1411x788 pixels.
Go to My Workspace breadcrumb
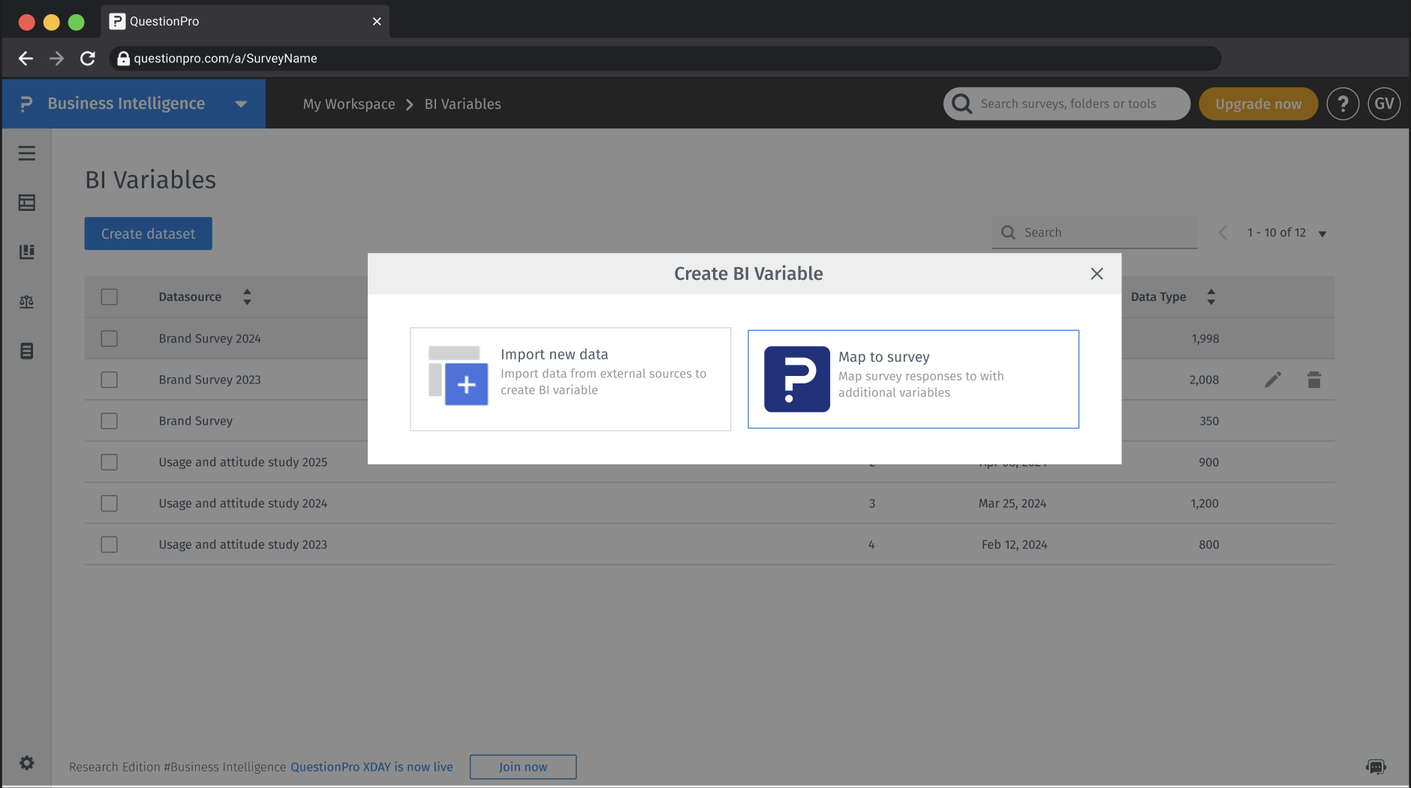point(349,104)
